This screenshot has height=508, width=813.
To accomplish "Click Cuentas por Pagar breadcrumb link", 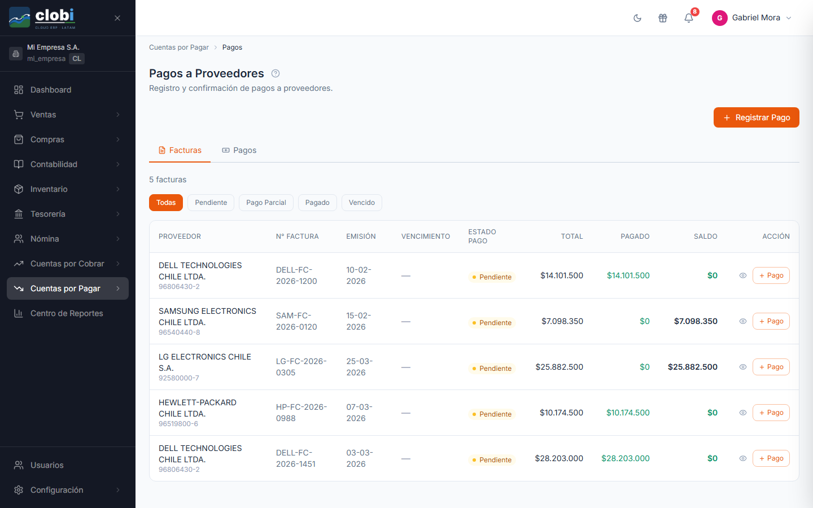I will click(179, 47).
